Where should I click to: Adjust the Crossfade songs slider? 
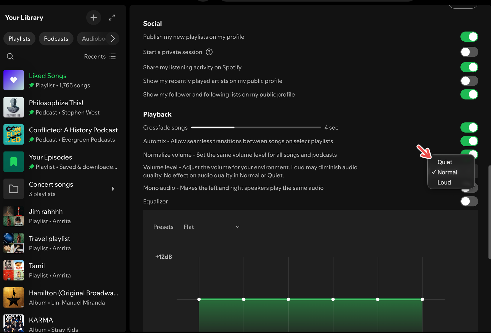tap(234, 127)
